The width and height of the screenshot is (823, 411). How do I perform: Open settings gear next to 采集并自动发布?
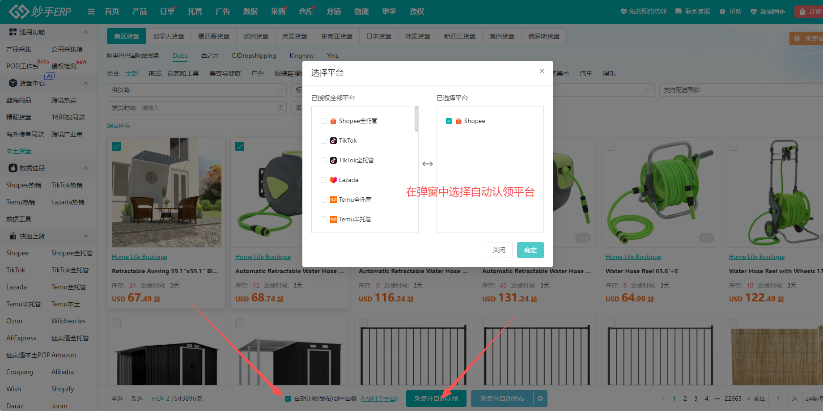[540, 398]
